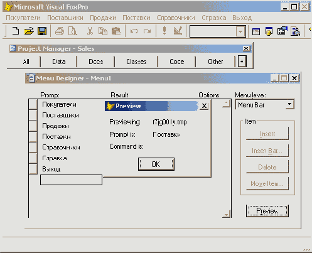Click the mover button beside Выход row
Image resolution: width=312 pixels, height=253 pixels.
[33, 169]
